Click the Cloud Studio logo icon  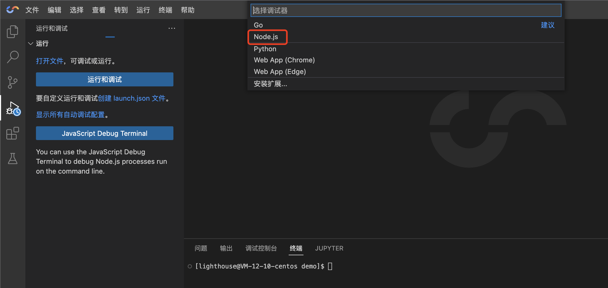point(12,10)
